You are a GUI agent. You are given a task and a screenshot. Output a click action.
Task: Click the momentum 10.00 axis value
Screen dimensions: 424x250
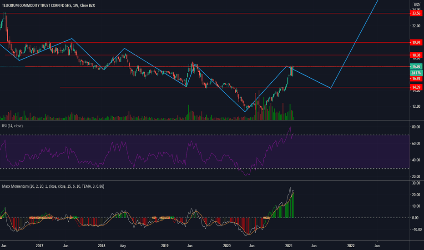click(416, 206)
